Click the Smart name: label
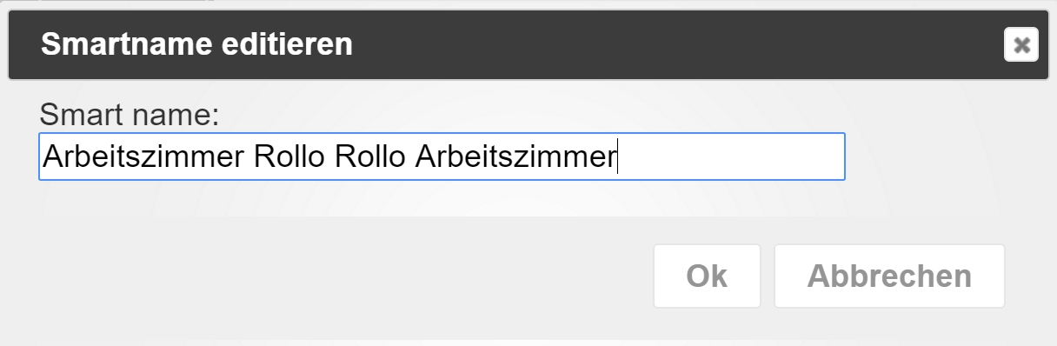 tap(129, 115)
